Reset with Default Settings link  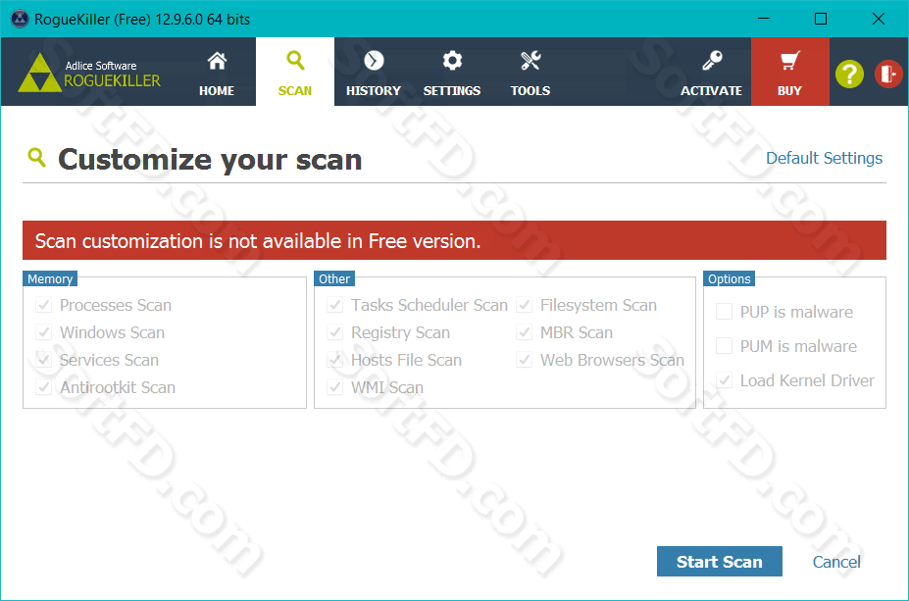click(824, 158)
